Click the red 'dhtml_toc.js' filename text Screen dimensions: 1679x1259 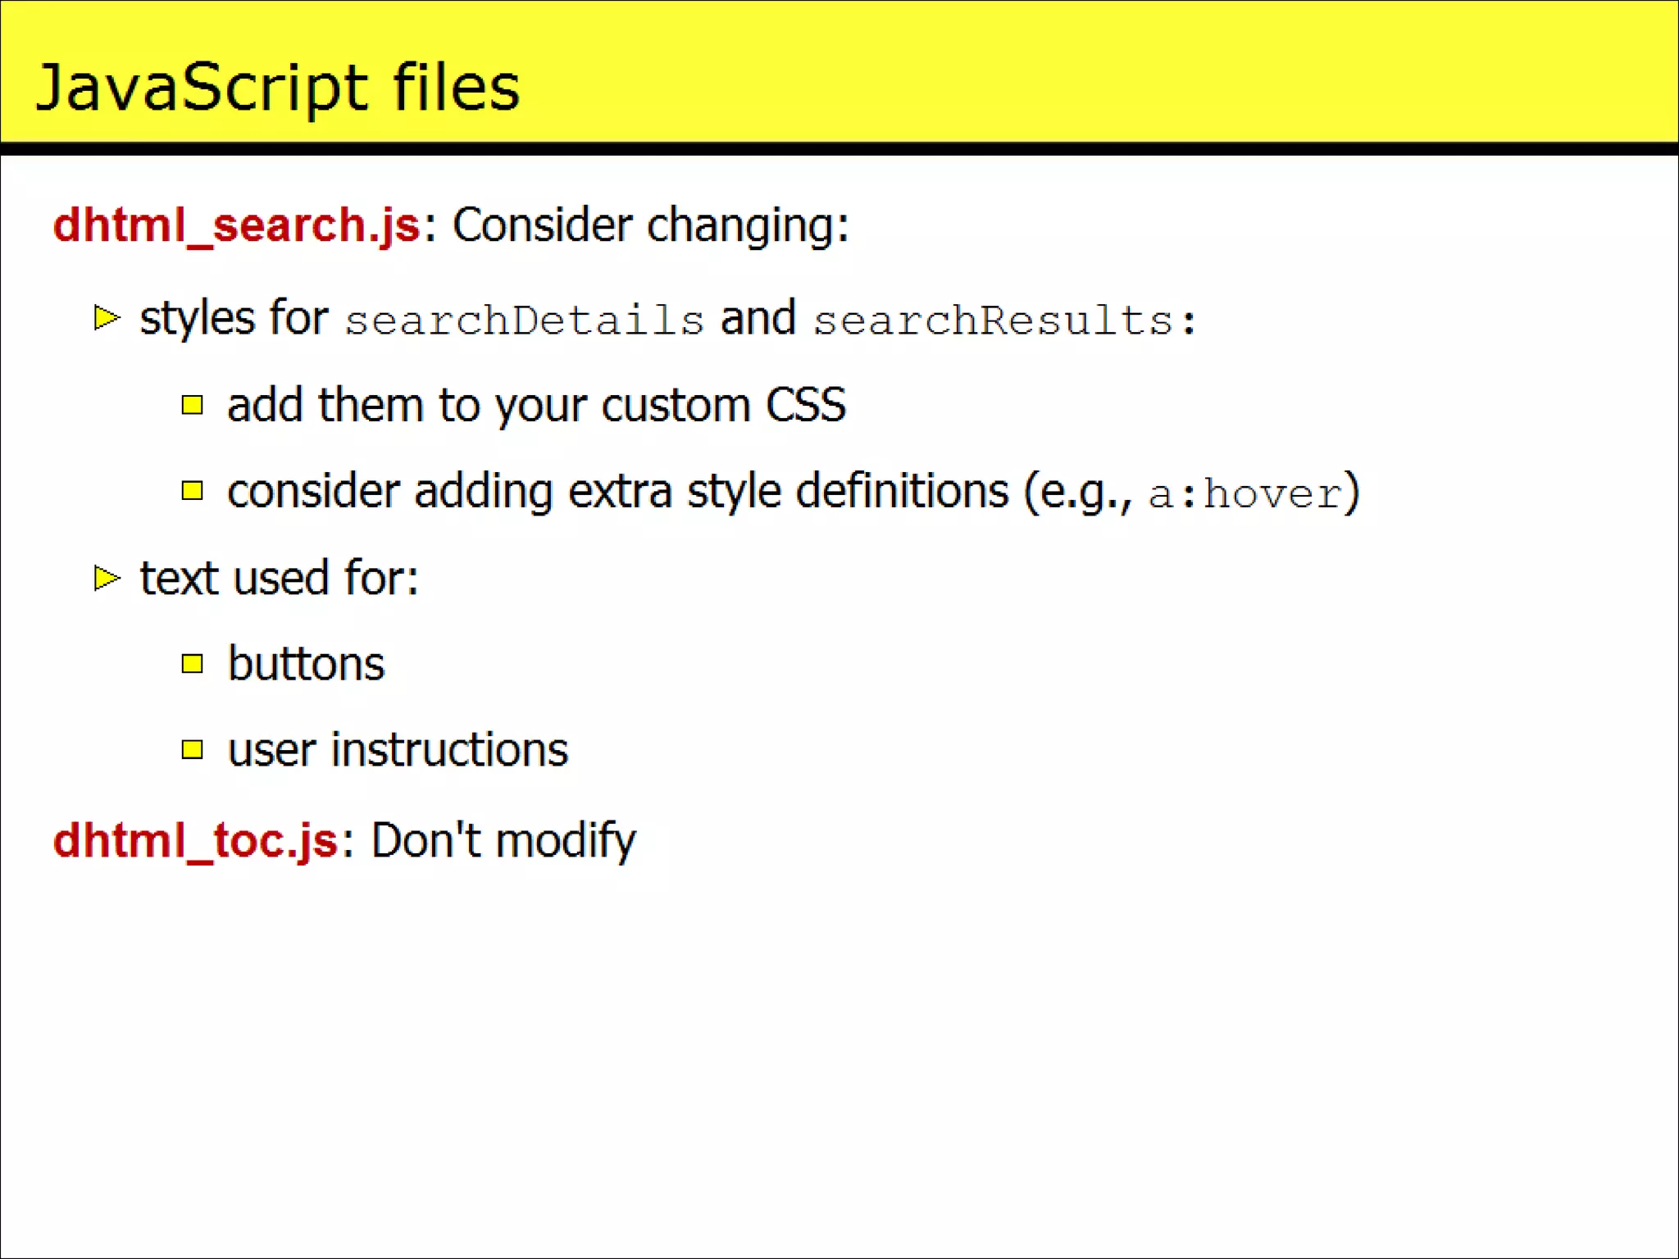195,841
